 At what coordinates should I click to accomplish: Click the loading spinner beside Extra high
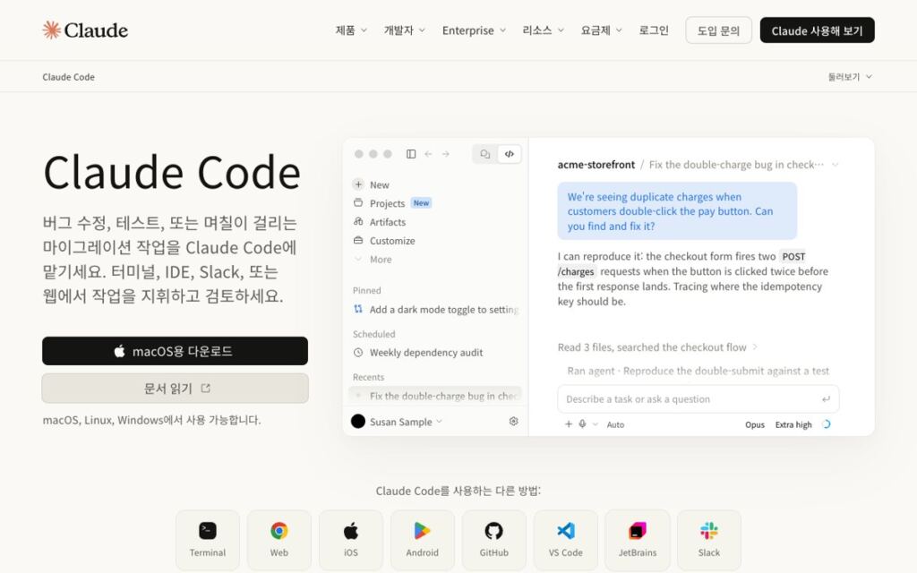point(826,424)
